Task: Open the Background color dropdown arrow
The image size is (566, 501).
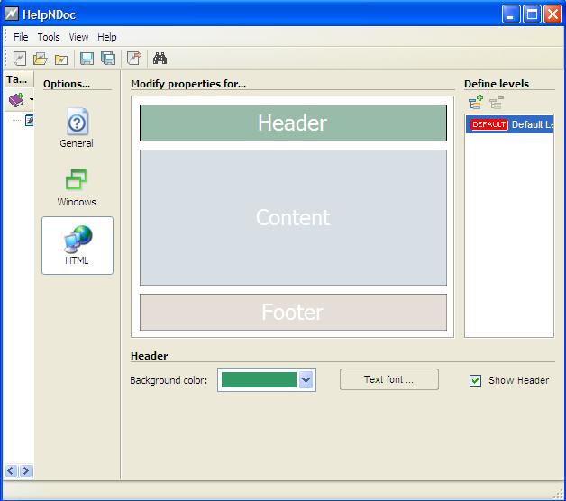Action: (306, 379)
